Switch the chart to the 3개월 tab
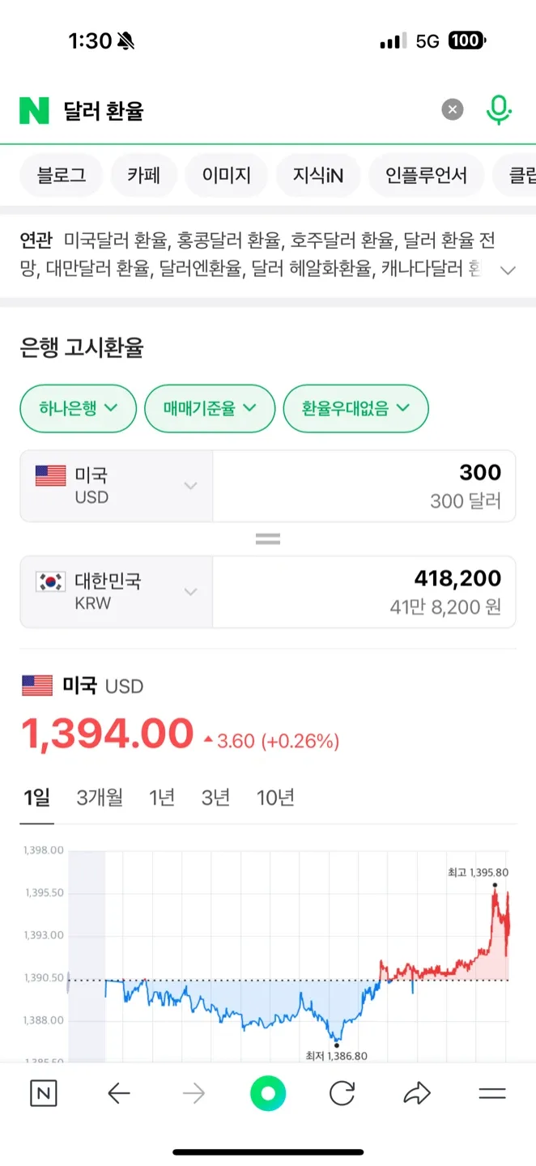Image resolution: width=536 pixels, height=1166 pixels. point(100,798)
